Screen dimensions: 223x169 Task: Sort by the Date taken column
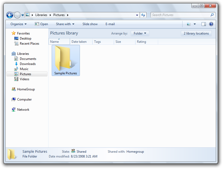click(x=81, y=41)
